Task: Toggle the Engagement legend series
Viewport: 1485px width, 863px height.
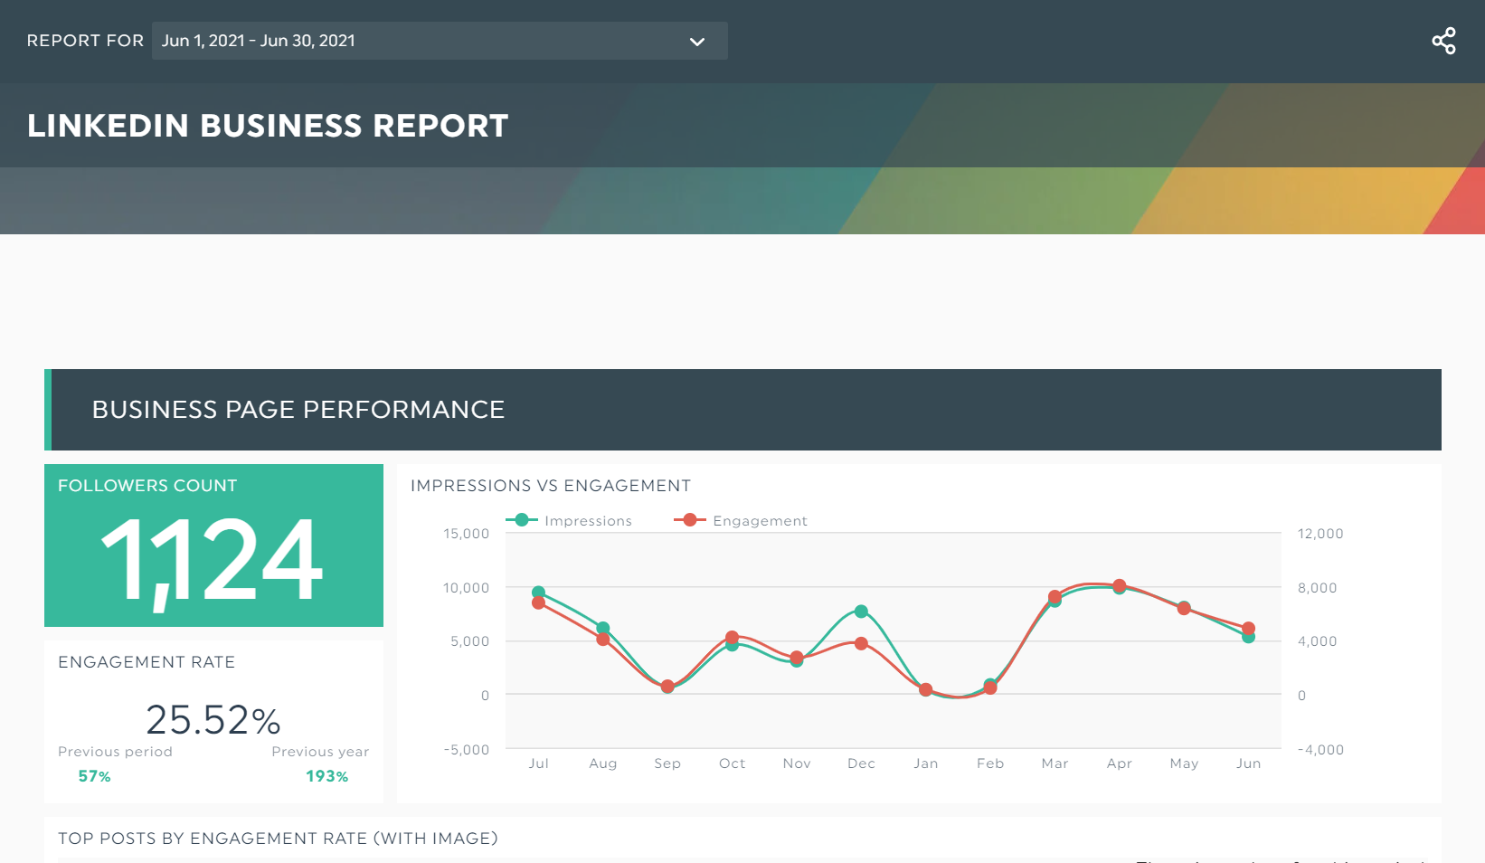Action: click(741, 520)
